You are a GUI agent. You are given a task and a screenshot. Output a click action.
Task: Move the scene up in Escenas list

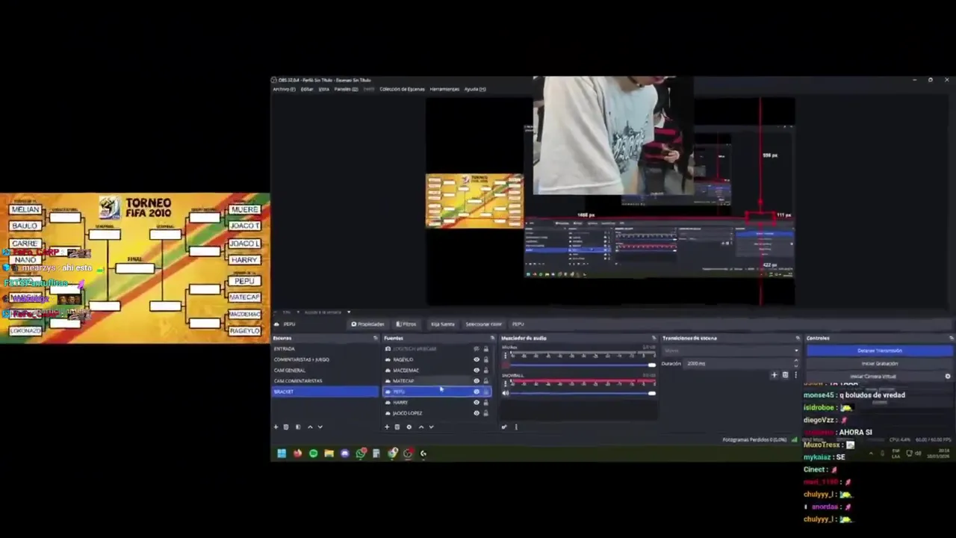tap(310, 427)
